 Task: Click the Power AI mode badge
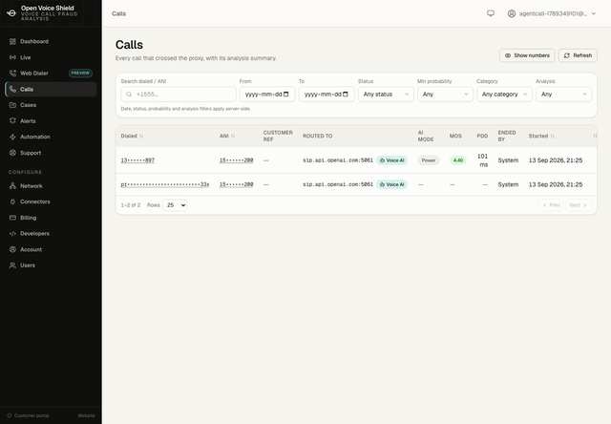429,160
